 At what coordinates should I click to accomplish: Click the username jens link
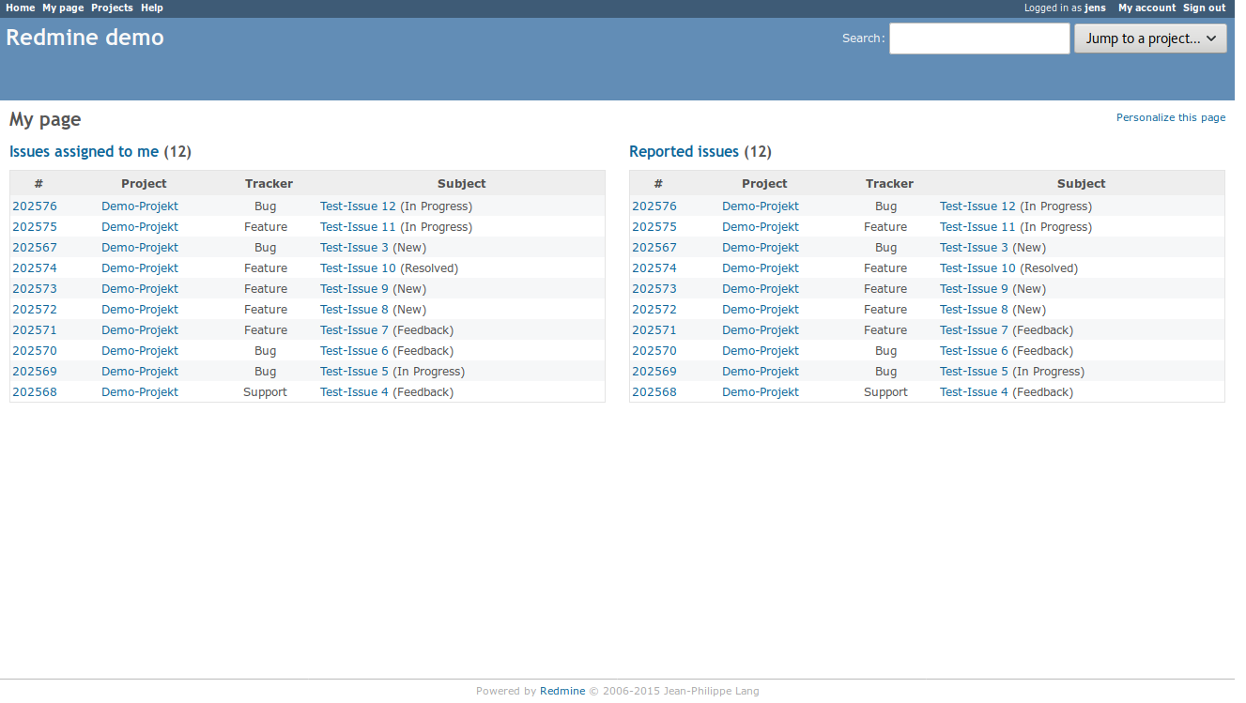pos(1095,8)
